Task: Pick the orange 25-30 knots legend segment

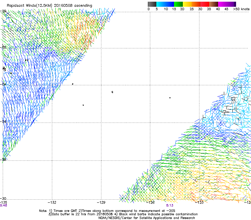Action: [x=196, y=4]
